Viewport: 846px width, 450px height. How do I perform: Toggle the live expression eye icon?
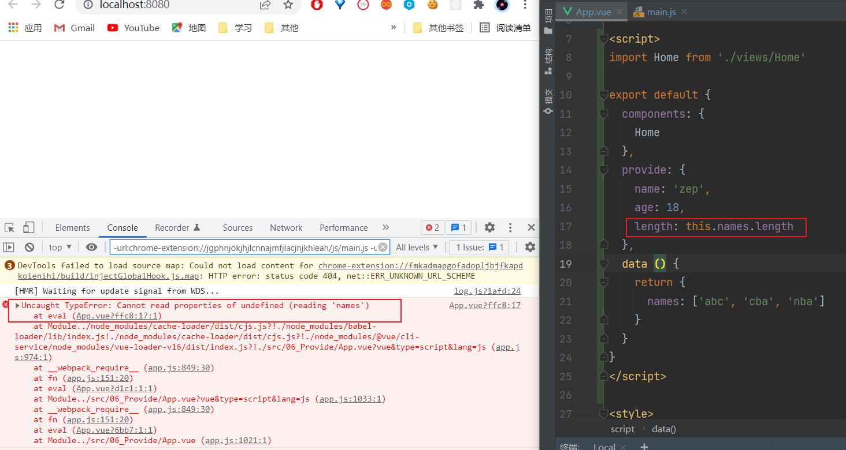[x=91, y=247]
